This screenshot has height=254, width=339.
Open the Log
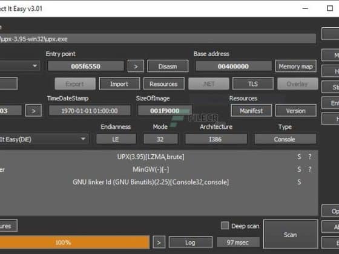(x=191, y=243)
